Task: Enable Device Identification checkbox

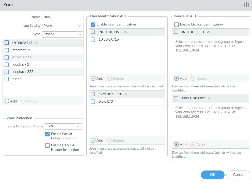Action: point(176,24)
